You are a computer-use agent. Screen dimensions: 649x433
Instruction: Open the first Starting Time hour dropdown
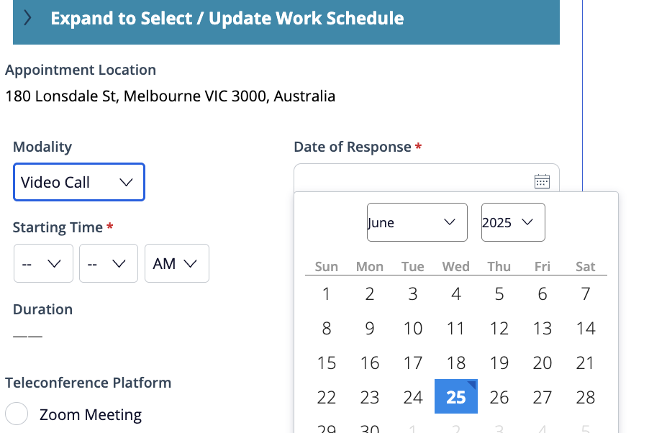coord(42,263)
